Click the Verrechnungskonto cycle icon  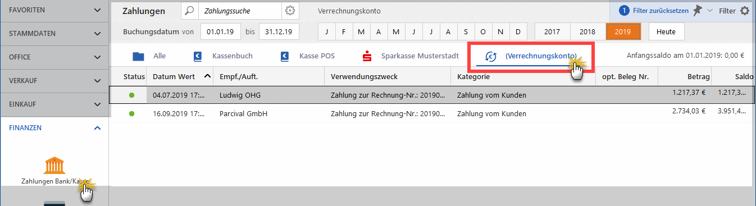491,56
